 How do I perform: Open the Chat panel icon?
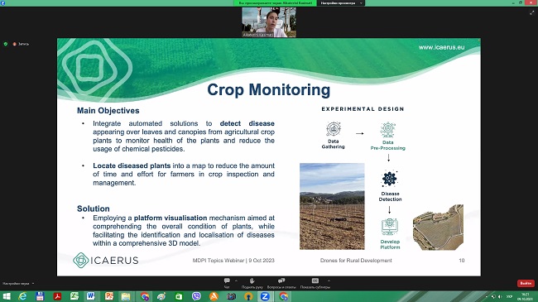tap(227, 280)
